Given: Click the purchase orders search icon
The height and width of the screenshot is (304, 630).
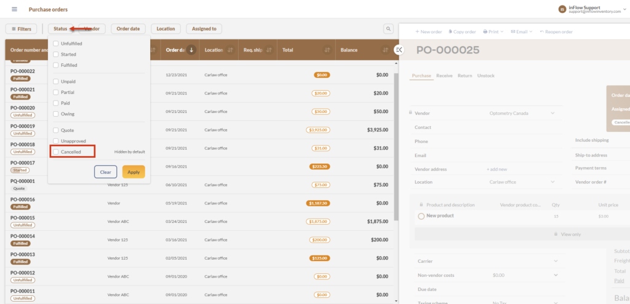Looking at the screenshot, I should (x=388, y=29).
